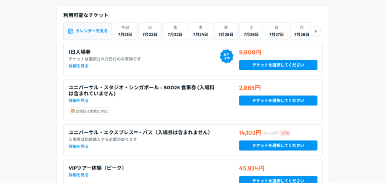
Task: Click the -25% discount badge
Action: coord(285,133)
